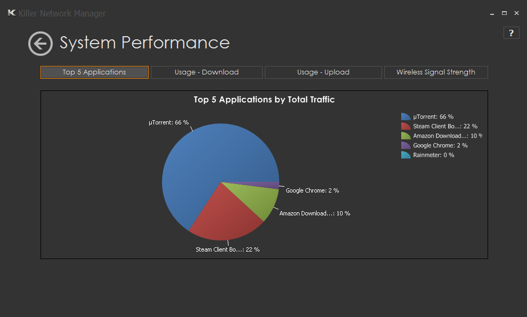
Task: Minimize the Killer Network Manager window
Action: 492,13
